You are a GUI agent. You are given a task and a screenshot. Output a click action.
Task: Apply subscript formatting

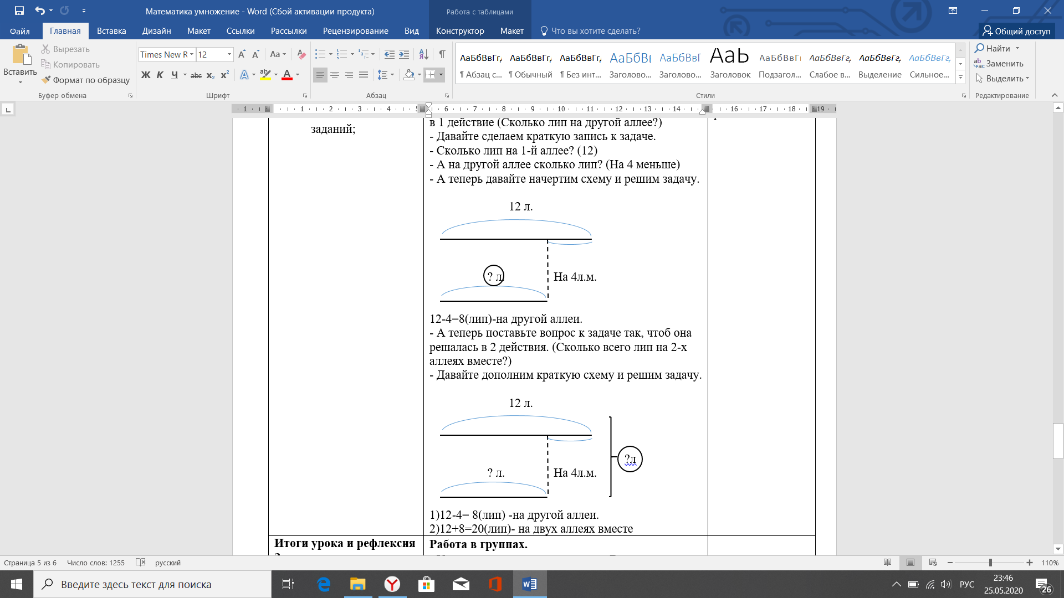coord(211,75)
